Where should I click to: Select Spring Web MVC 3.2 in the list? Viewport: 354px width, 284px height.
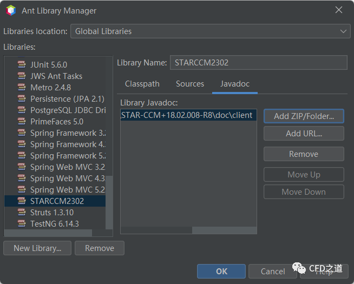(x=67, y=167)
